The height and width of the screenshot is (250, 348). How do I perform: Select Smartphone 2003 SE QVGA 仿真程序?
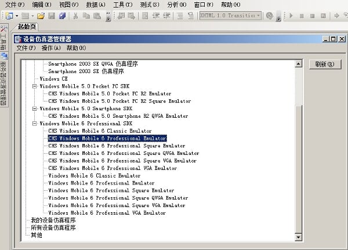[93, 64]
